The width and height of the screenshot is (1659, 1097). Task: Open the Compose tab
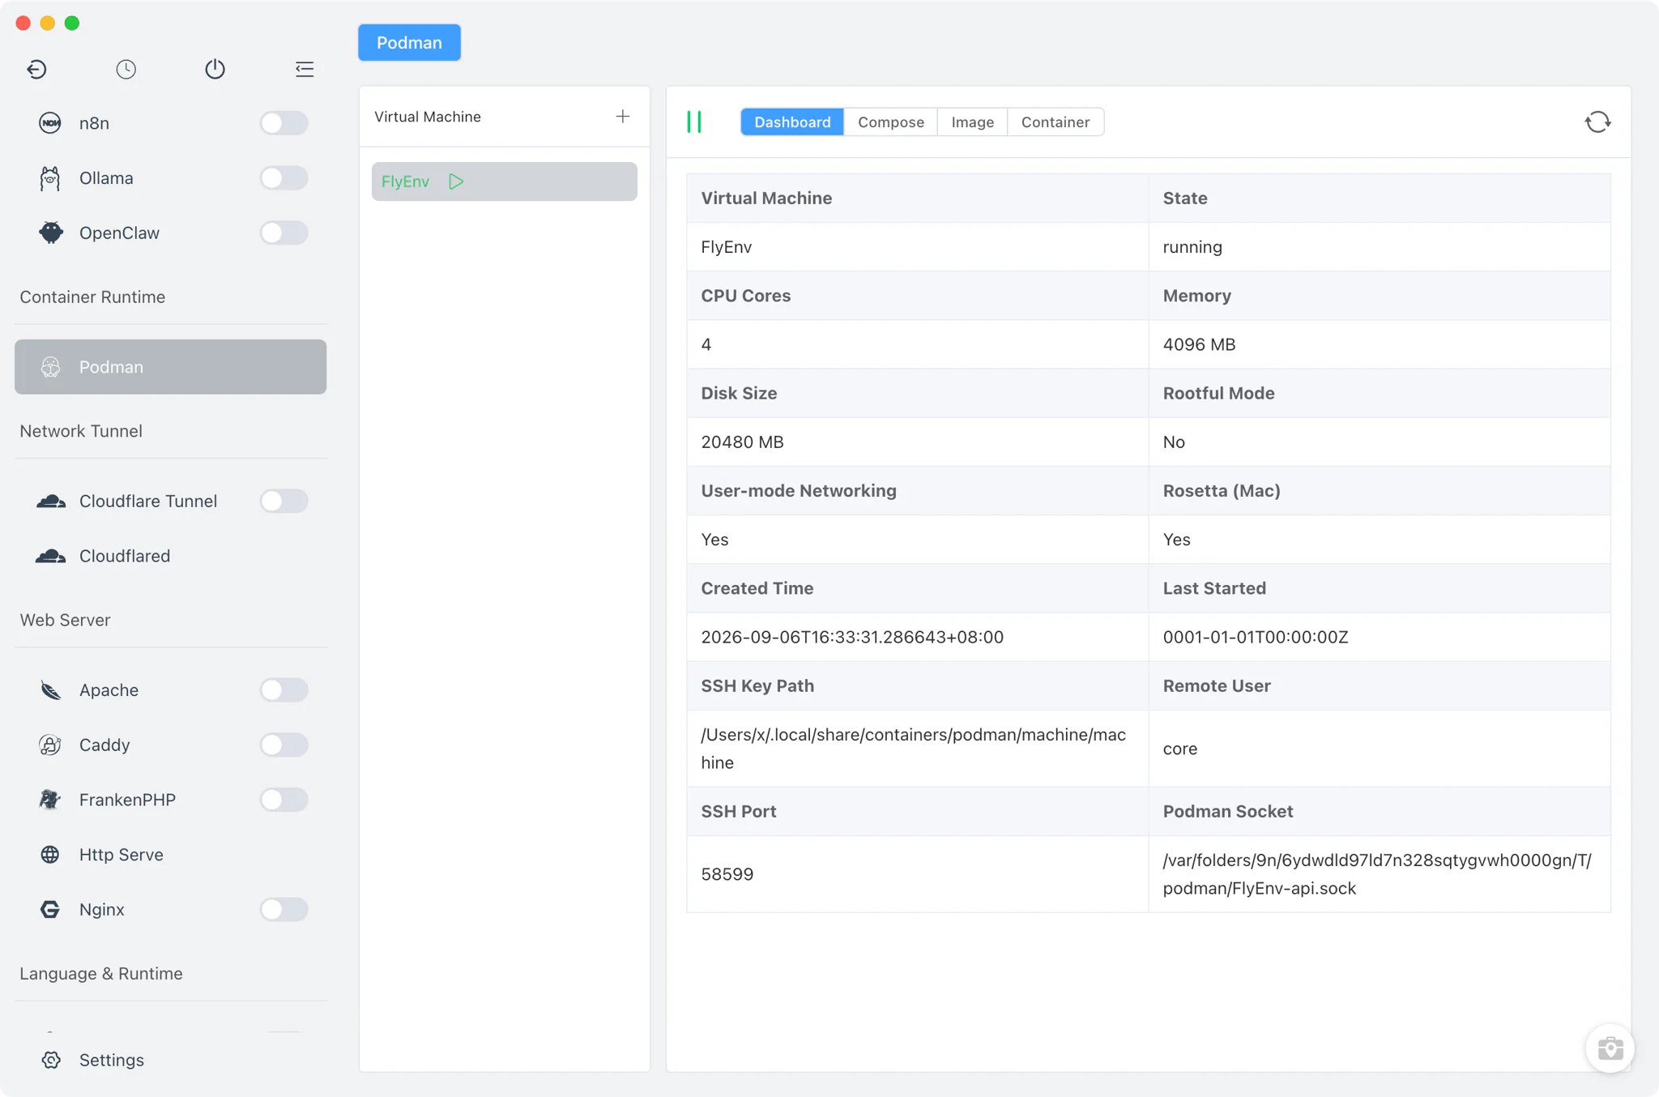point(890,122)
